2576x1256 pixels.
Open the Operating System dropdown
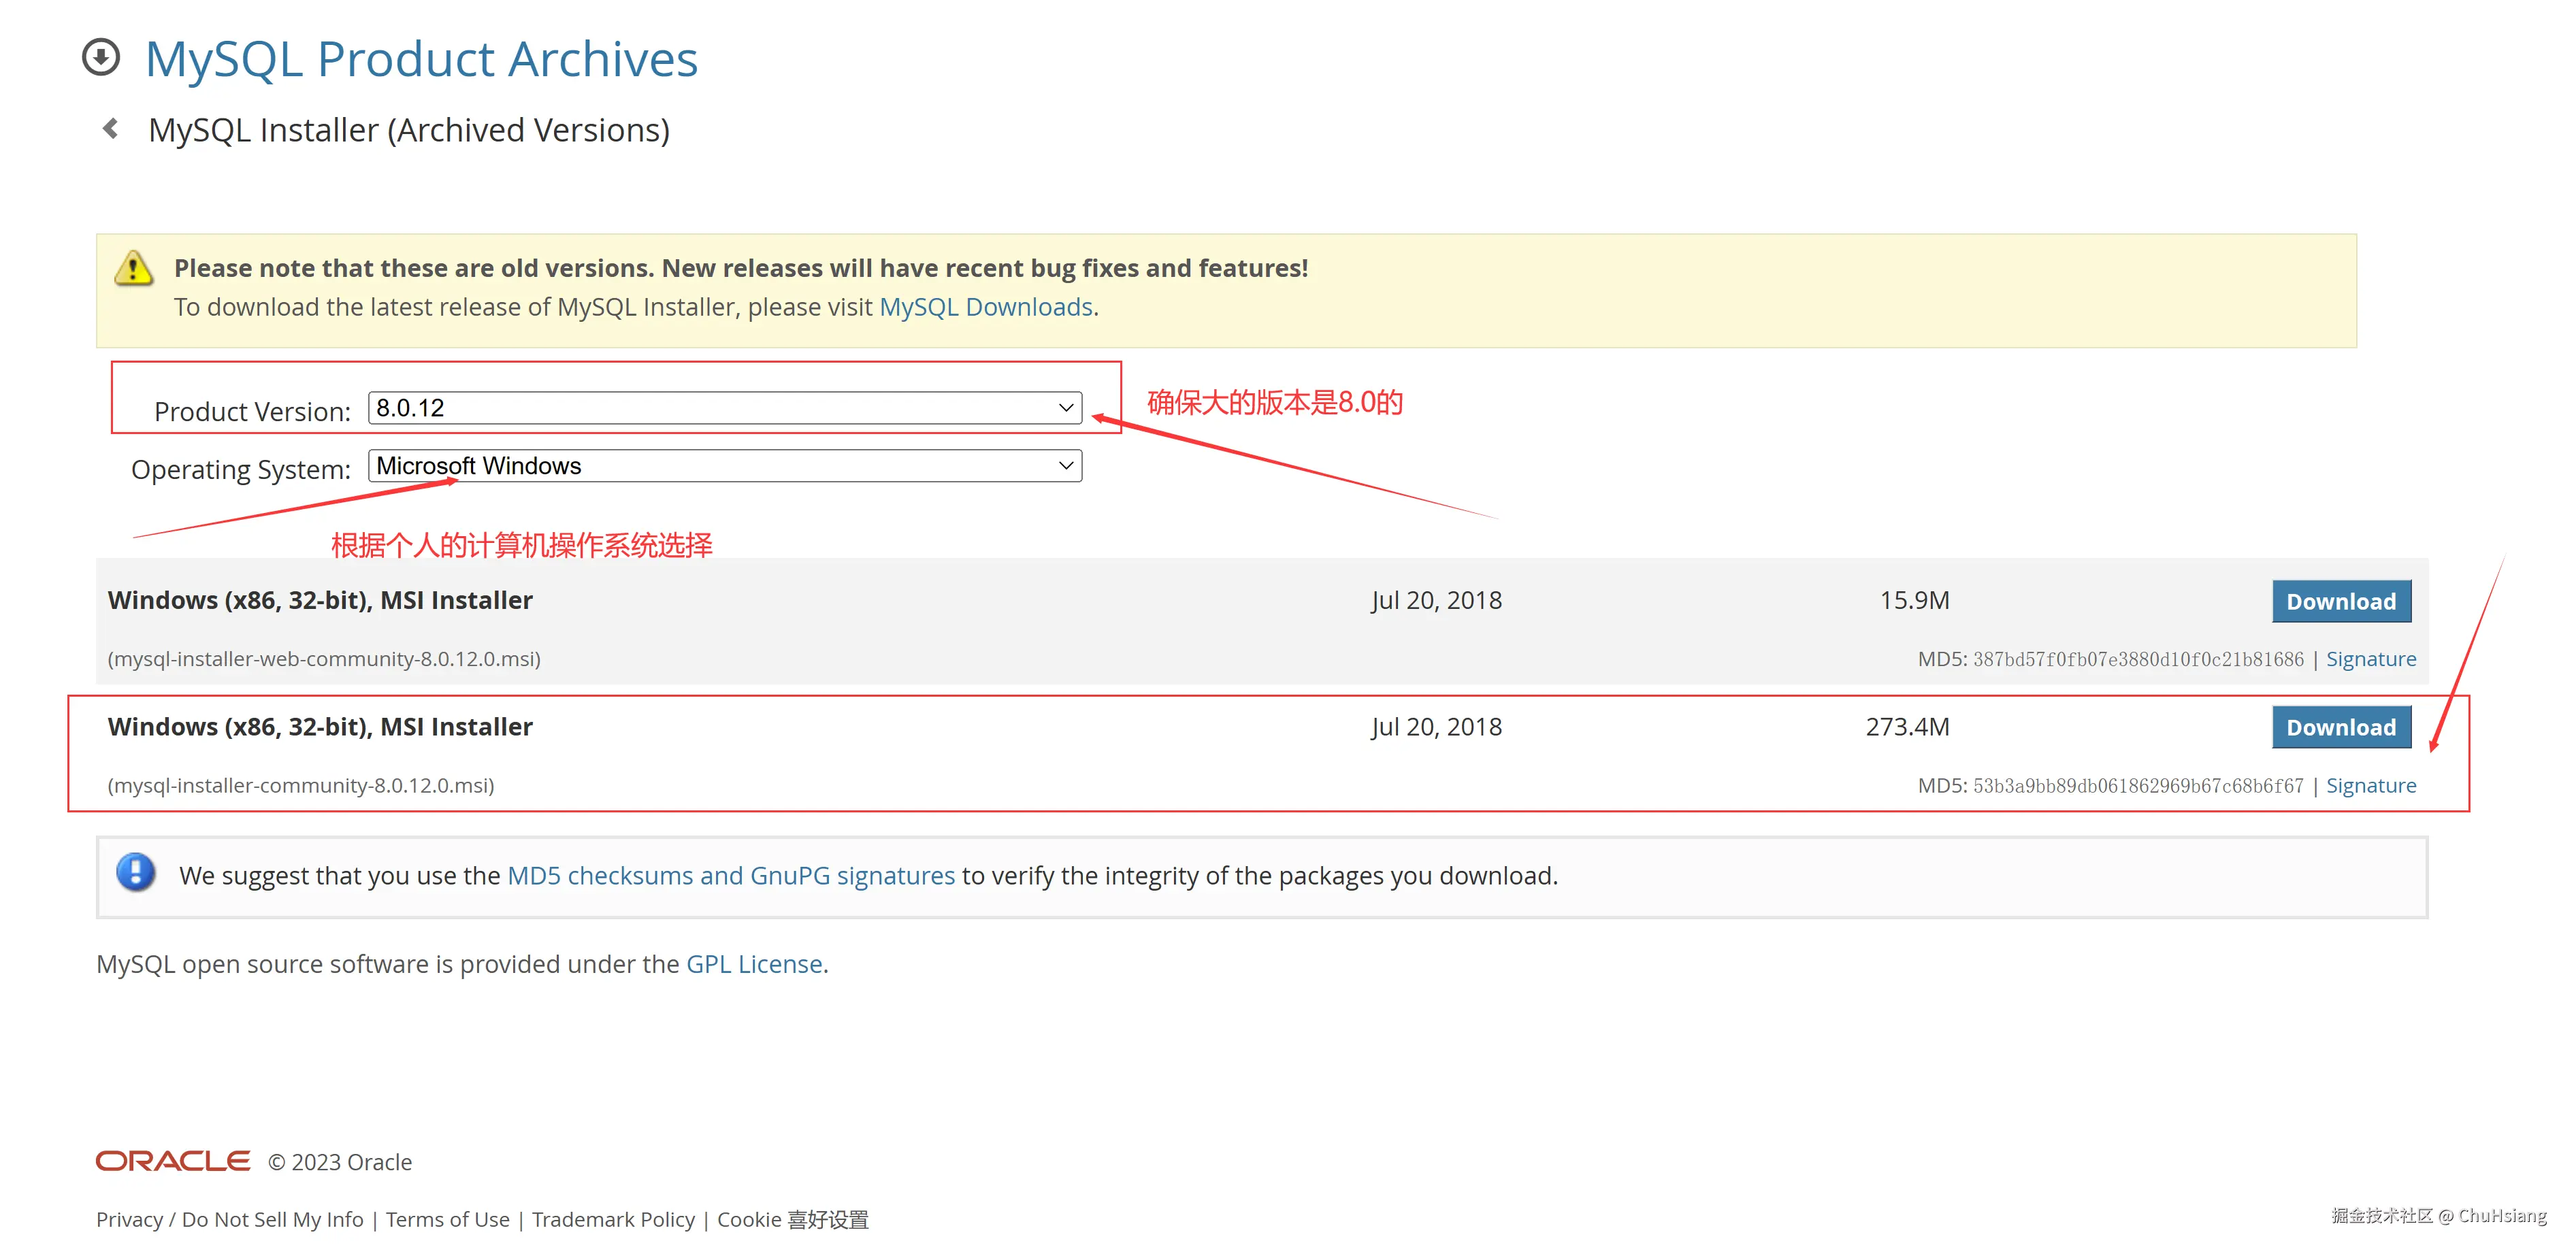pos(724,466)
